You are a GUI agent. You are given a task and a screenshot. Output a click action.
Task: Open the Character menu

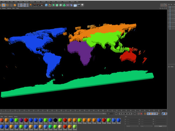coord(32,2)
